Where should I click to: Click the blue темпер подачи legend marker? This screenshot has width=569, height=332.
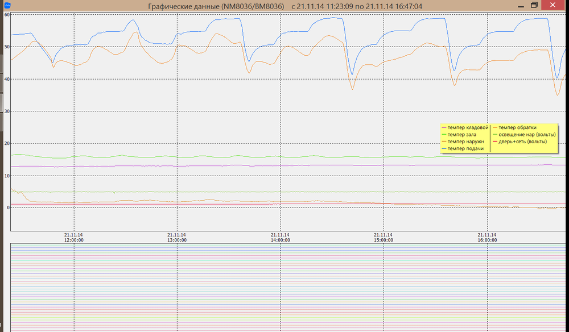444,148
